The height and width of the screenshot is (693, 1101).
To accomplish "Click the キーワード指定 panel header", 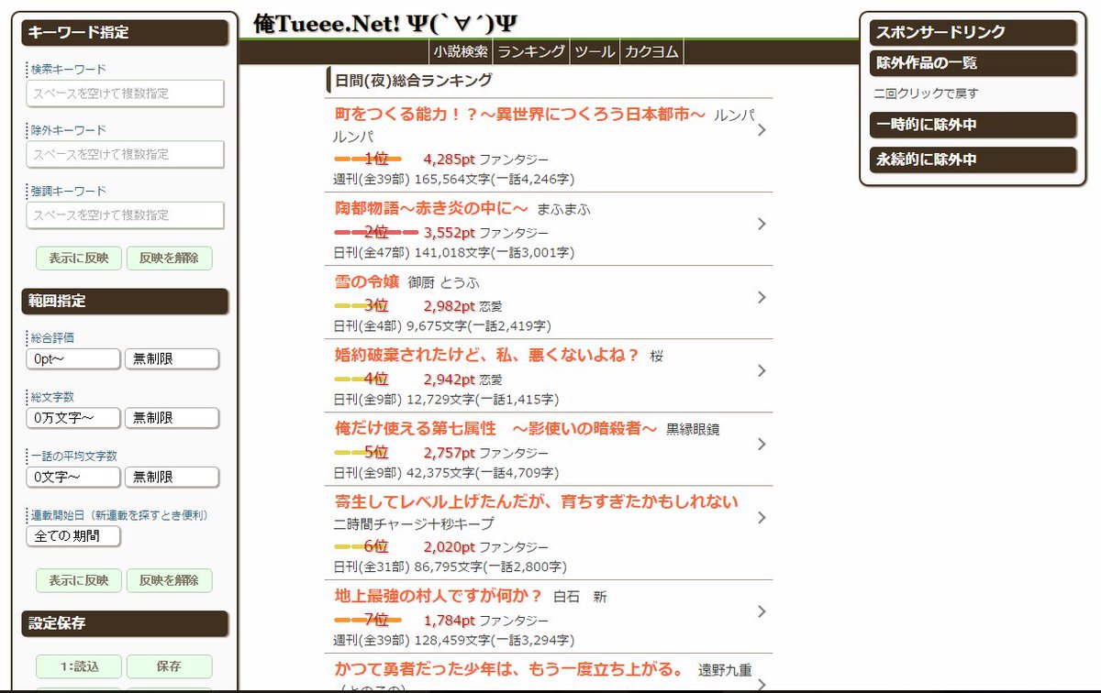I will (x=125, y=32).
